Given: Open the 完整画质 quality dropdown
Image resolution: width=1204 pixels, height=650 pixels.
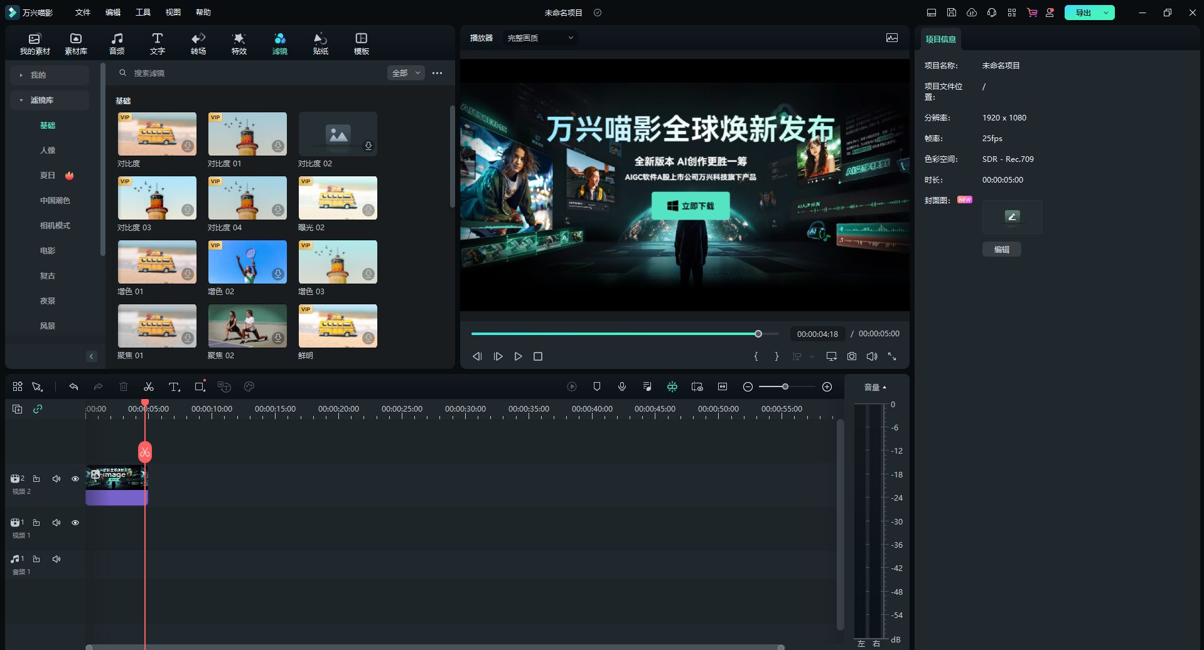Looking at the screenshot, I should pos(540,38).
